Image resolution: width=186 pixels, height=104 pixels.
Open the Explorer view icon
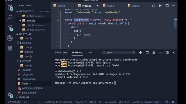pos(10,7)
